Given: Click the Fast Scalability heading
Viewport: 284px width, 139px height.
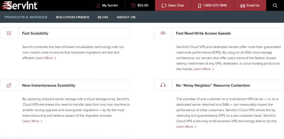Looking at the screenshot, I should (35, 33).
